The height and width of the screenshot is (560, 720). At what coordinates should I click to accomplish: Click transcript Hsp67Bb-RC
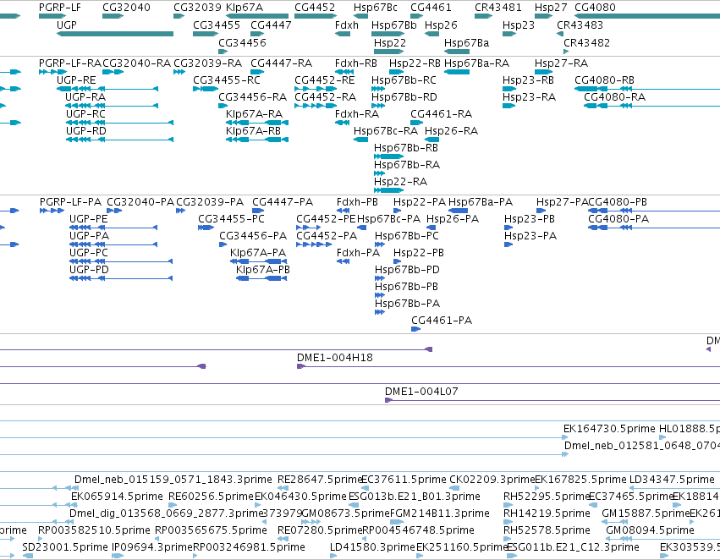[x=404, y=80]
